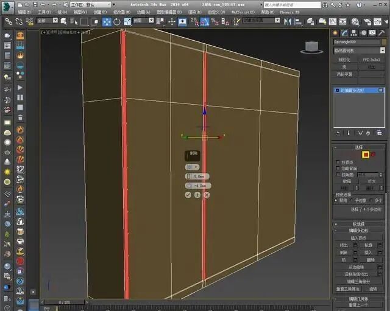Screen dimensions: 390x311
Task: Toggle the 按顶点 (By Vertex) checkbox
Action: [338, 162]
